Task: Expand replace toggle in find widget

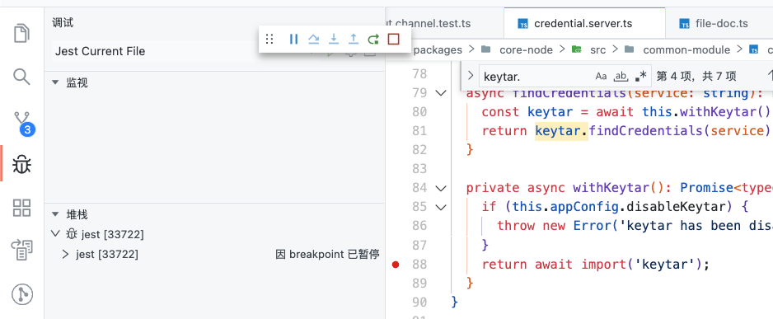Action: (x=471, y=76)
